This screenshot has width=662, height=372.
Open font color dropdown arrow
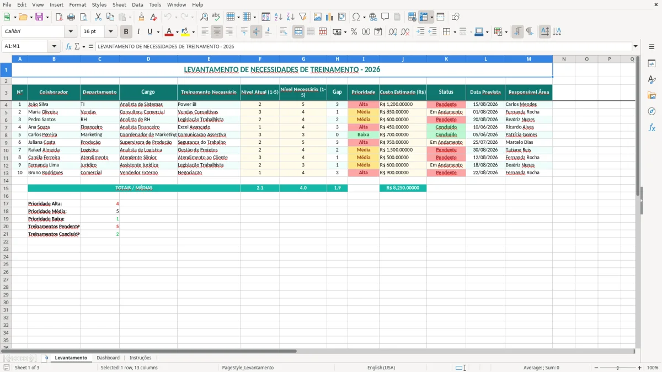coord(177,32)
